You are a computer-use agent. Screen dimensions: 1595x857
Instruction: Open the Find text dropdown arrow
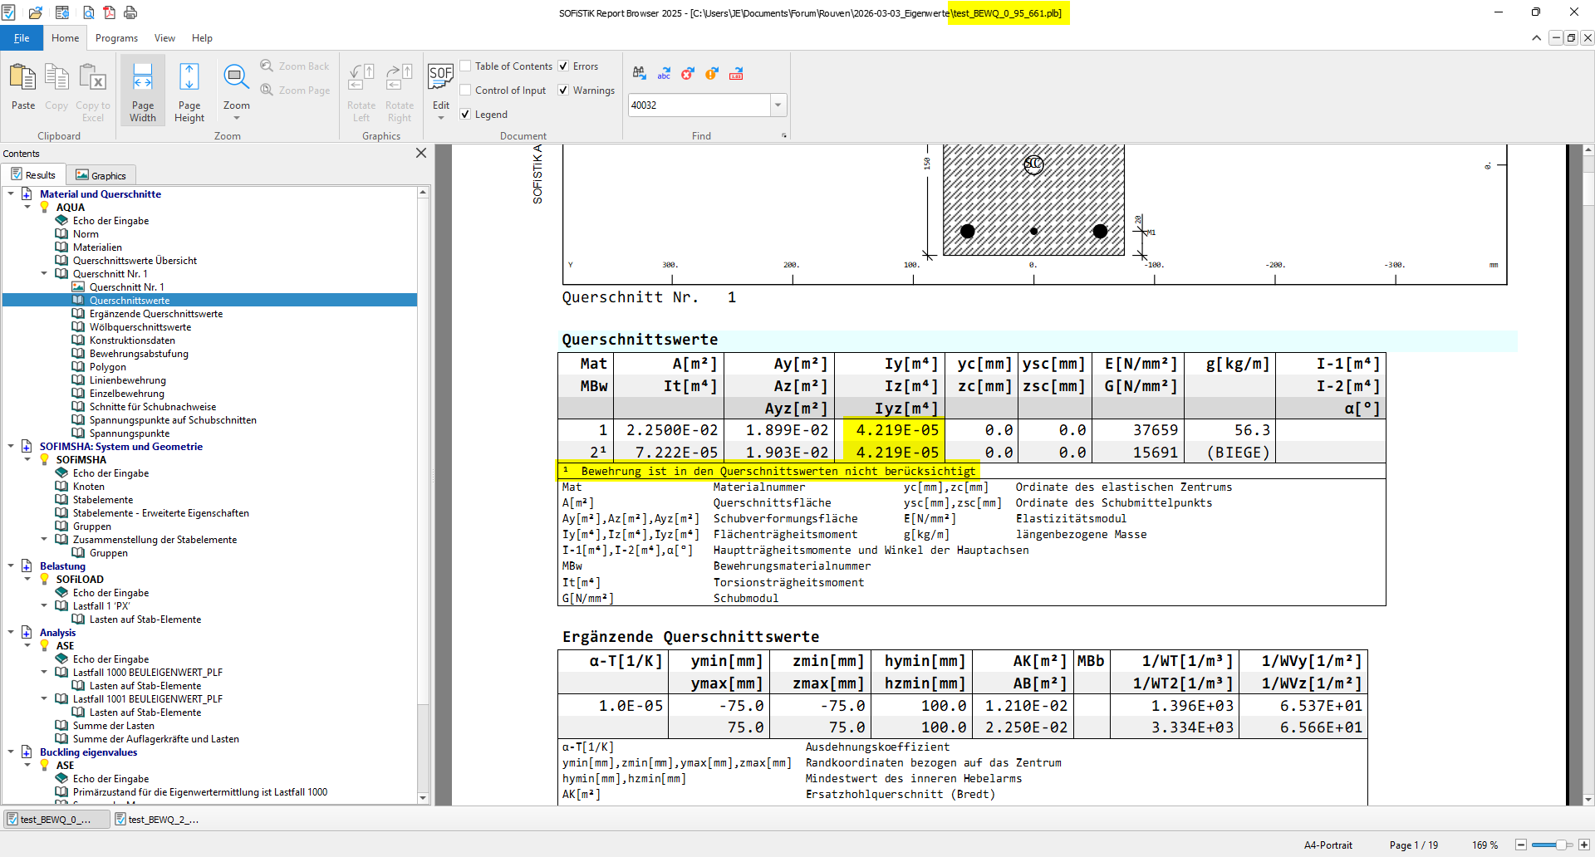coord(778,105)
